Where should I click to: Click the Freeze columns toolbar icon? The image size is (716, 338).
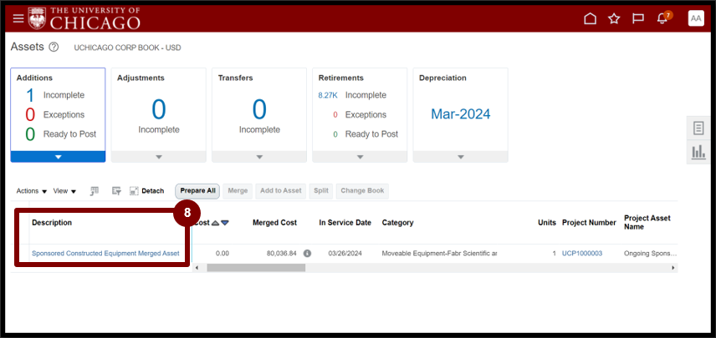pos(95,191)
